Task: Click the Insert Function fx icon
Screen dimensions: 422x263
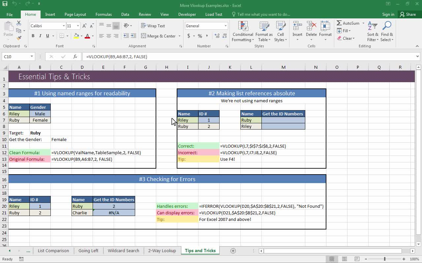Action: [x=75, y=57]
